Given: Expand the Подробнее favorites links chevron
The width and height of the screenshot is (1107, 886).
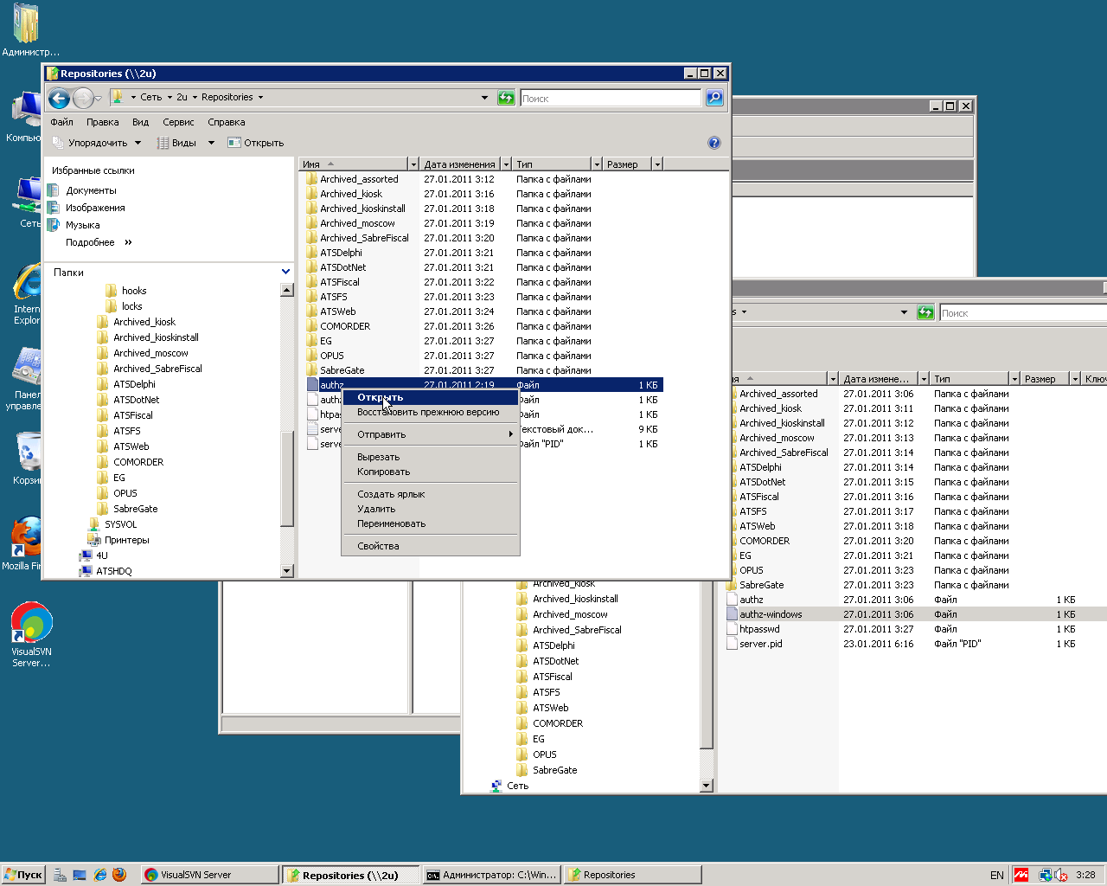Looking at the screenshot, I should 128,242.
